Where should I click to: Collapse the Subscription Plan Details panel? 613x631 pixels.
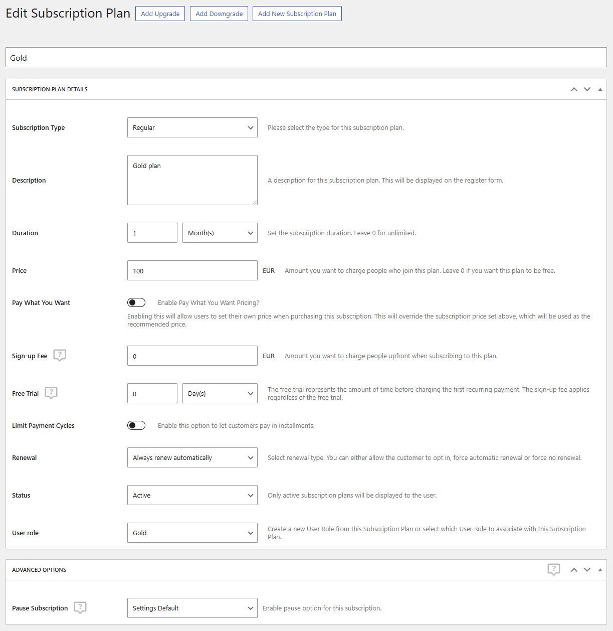[x=600, y=89]
